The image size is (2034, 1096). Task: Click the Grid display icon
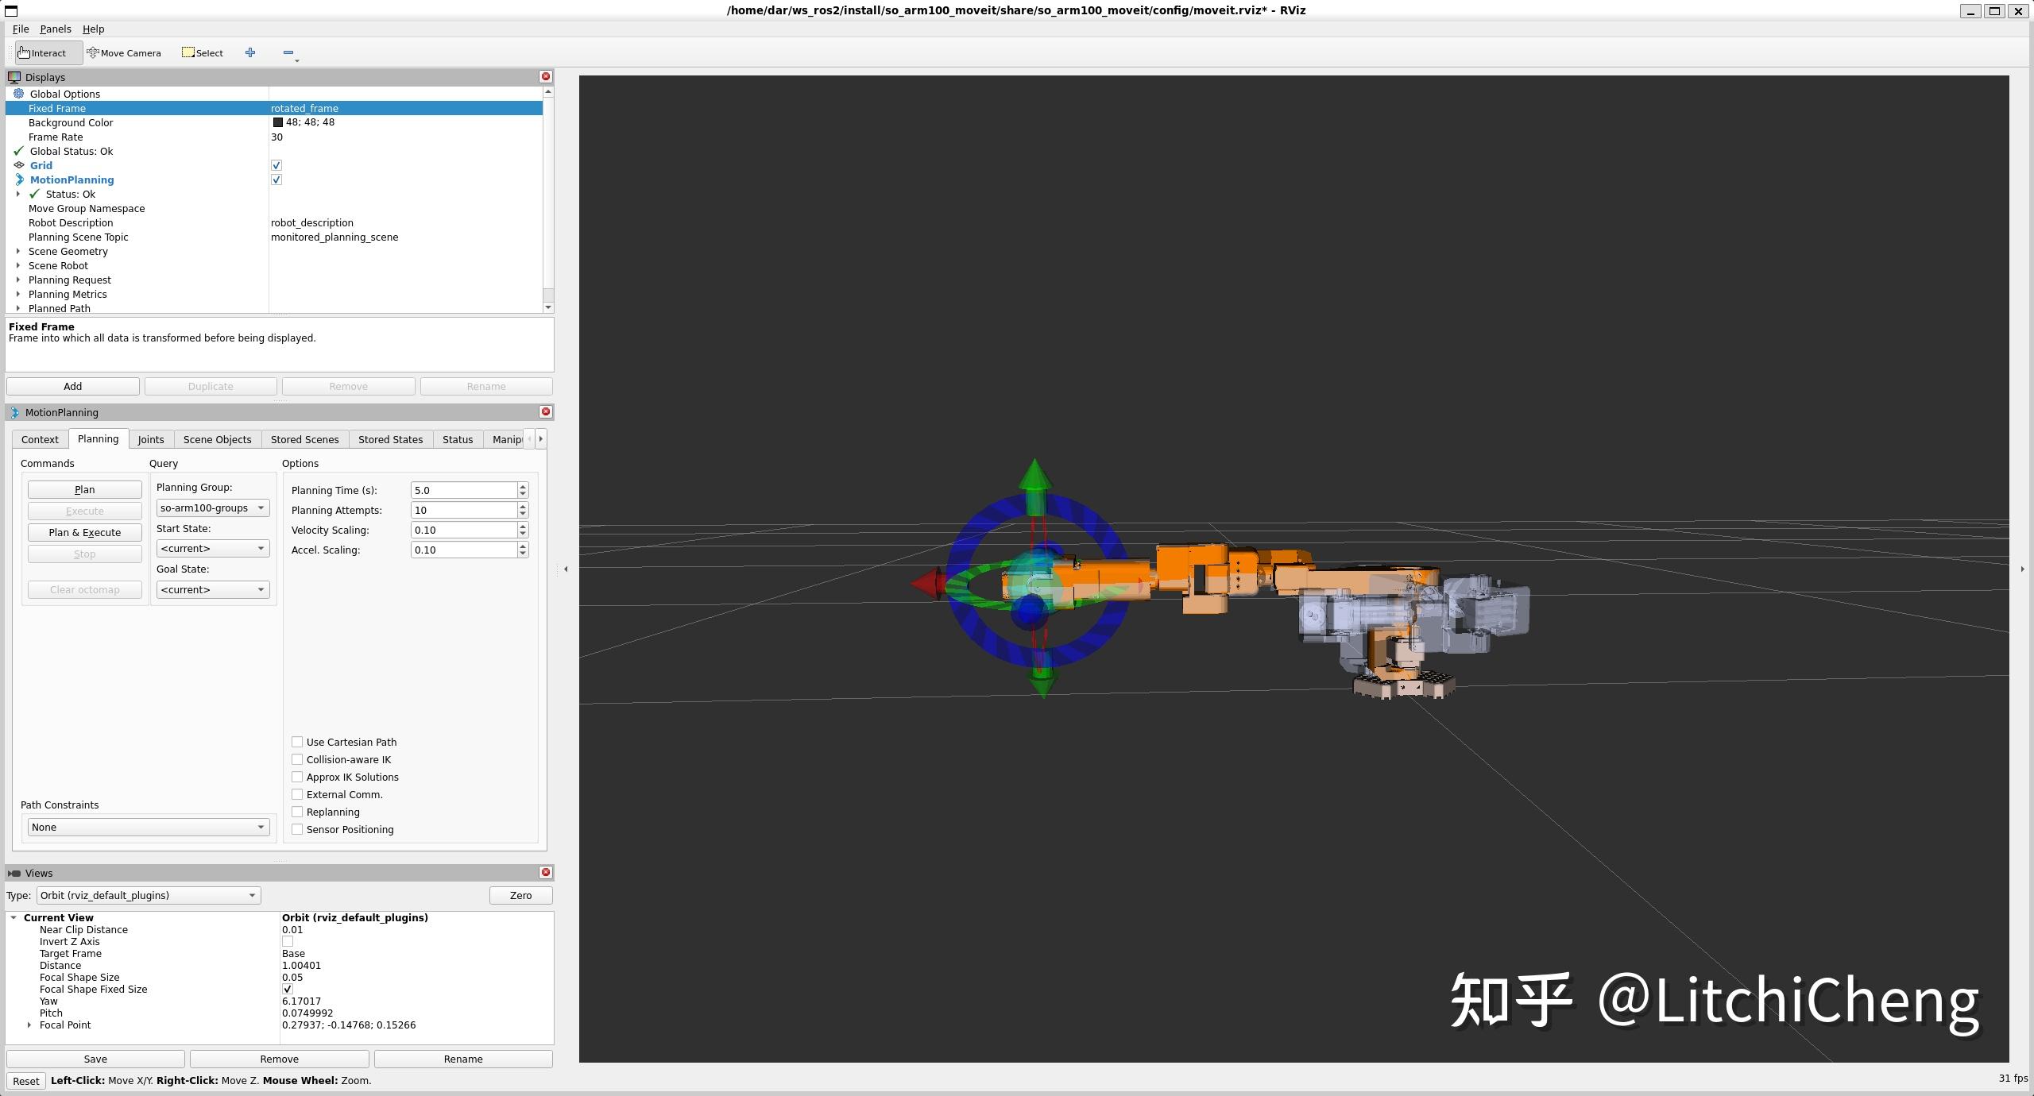19,165
